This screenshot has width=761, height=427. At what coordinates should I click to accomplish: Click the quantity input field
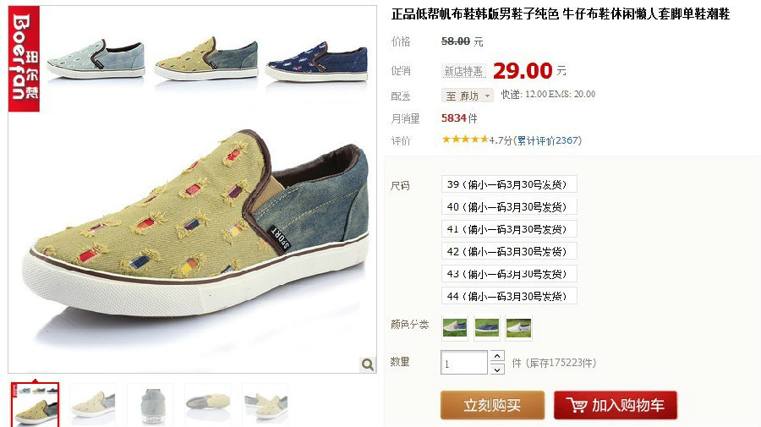[x=464, y=363]
